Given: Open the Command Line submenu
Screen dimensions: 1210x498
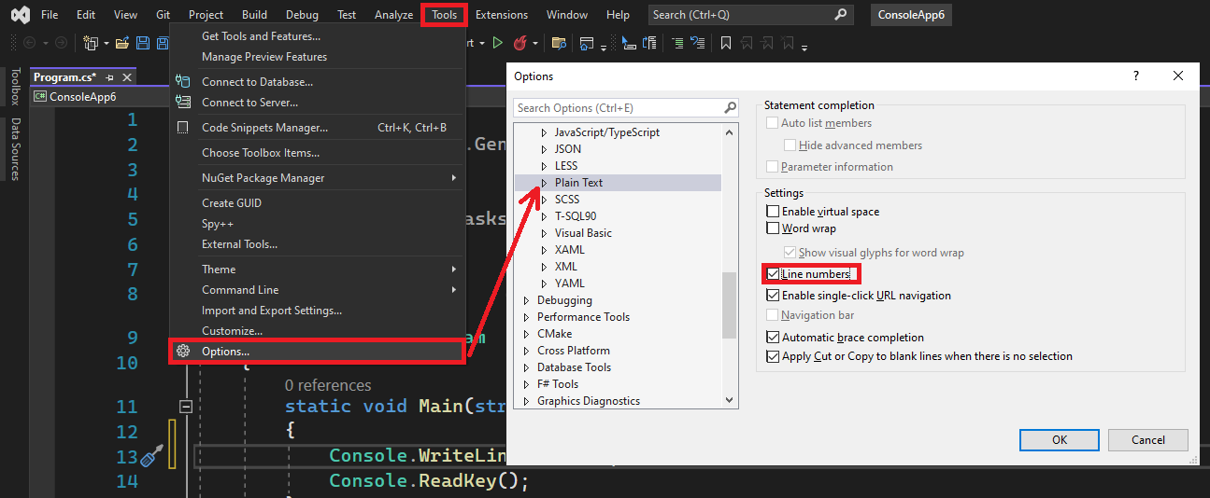Looking at the screenshot, I should pyautogui.click(x=317, y=290).
